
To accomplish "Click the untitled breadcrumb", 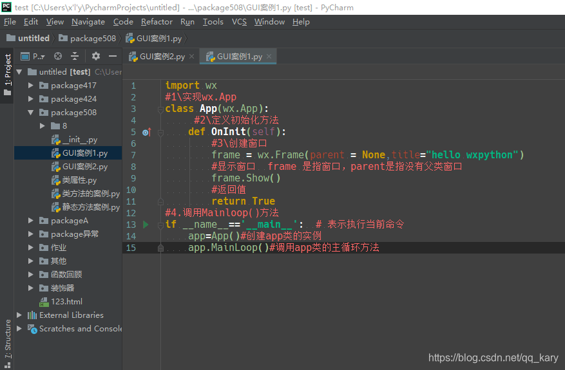I will tap(28, 38).
